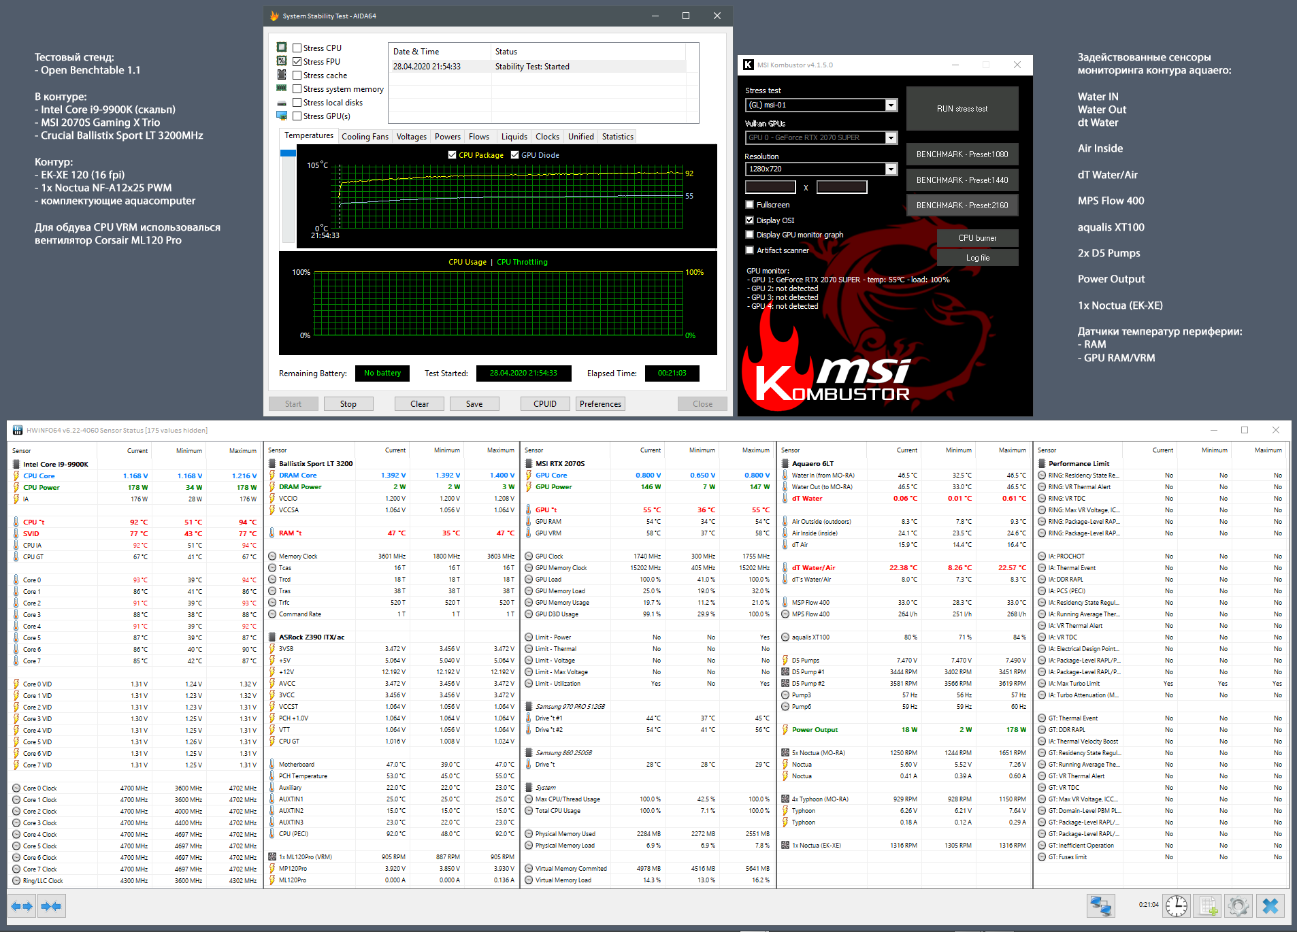Click the HWiNFO64 title bar app icon
This screenshot has width=1297, height=932.
coord(17,430)
